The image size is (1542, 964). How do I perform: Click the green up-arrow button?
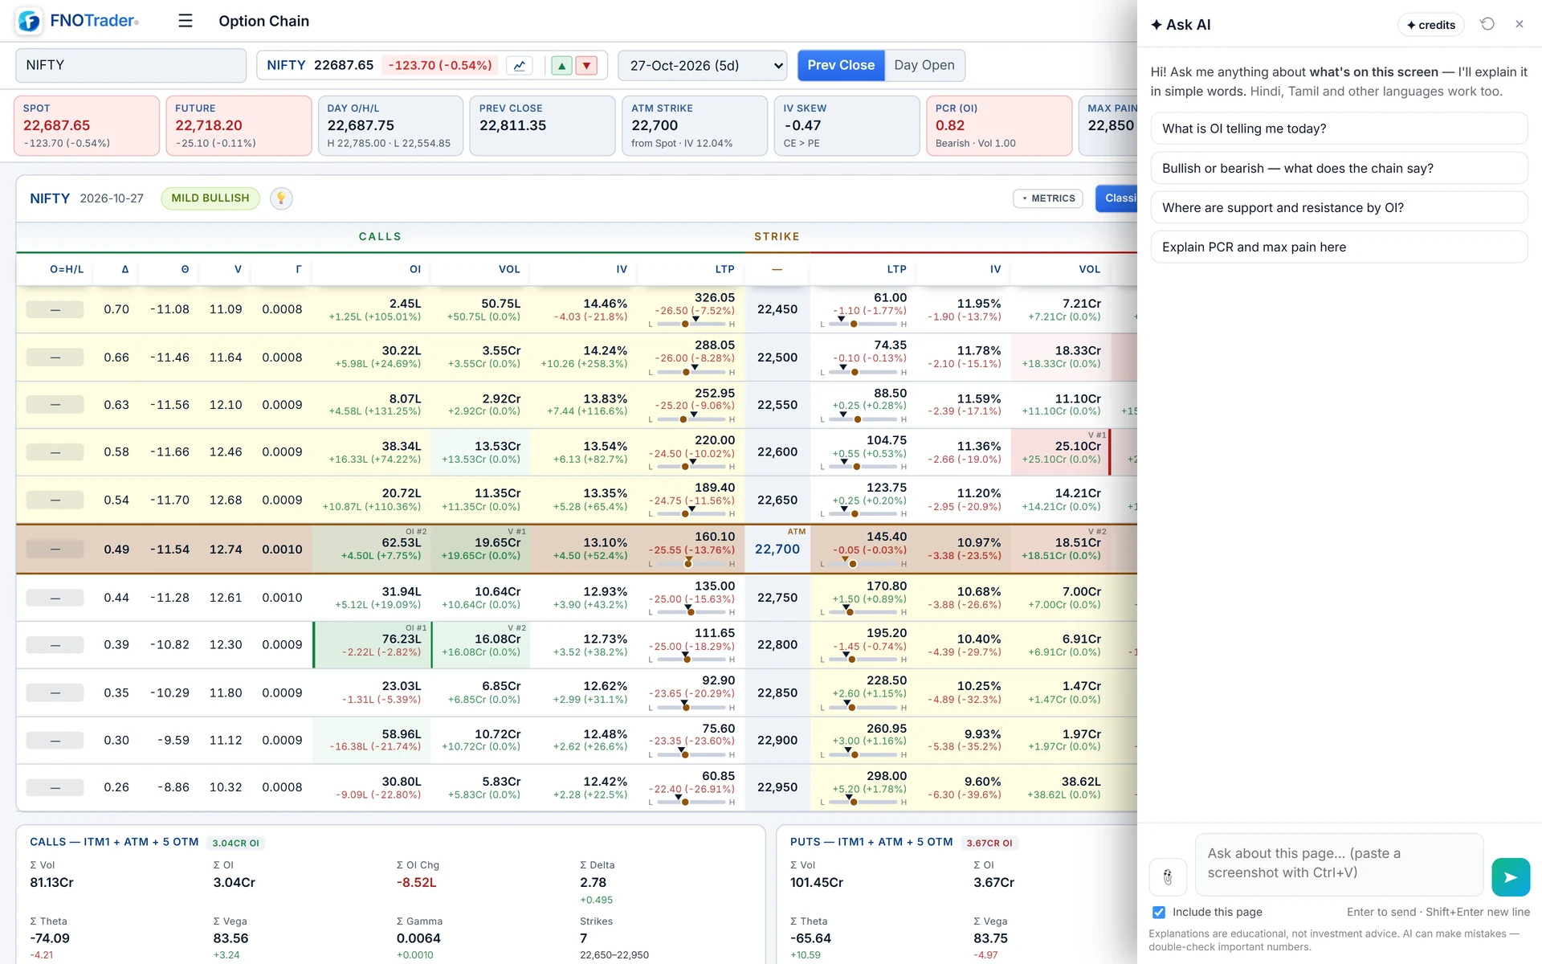[x=562, y=66]
